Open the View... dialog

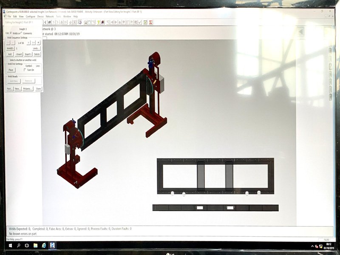pyautogui.click(x=18, y=89)
